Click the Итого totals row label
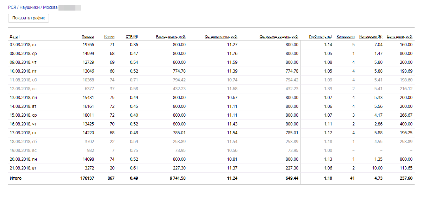The height and width of the screenshot is (197, 422). (x=15, y=178)
